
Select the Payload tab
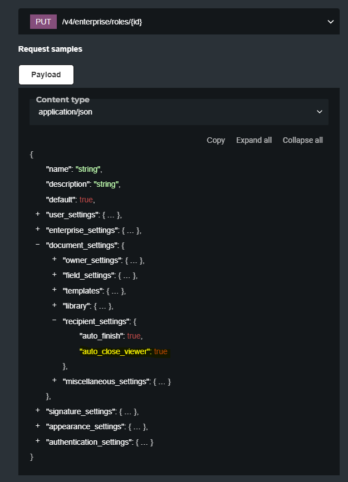(46, 74)
